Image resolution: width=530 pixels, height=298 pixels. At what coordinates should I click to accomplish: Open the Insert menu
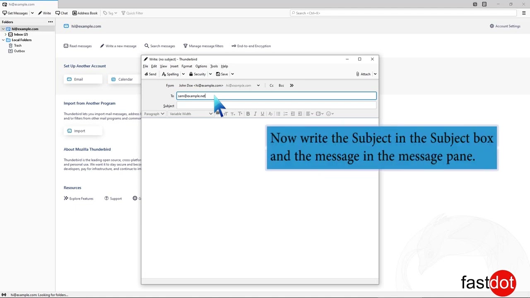174,66
